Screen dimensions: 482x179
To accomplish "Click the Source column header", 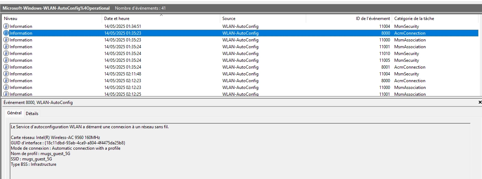I will 229,19.
